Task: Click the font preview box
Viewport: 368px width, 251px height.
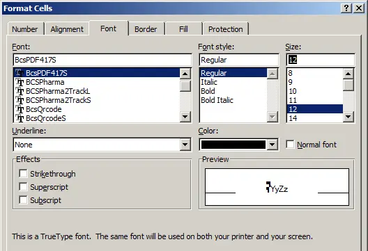Action: [x=277, y=187]
